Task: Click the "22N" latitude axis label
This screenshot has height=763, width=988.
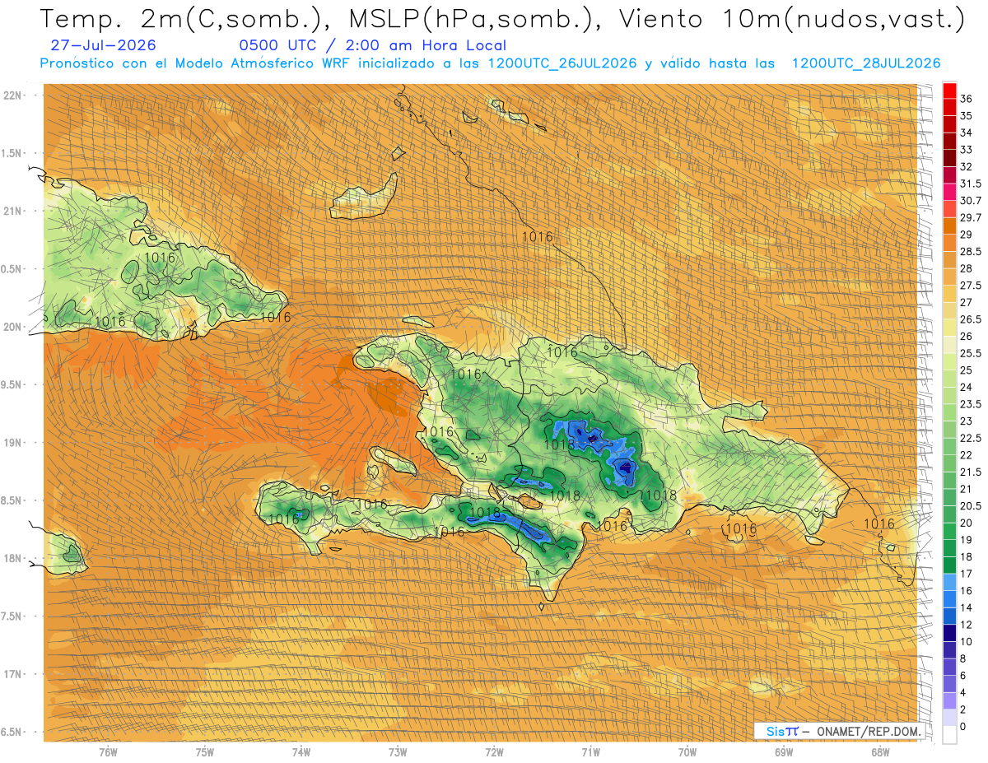Action: click(x=14, y=95)
